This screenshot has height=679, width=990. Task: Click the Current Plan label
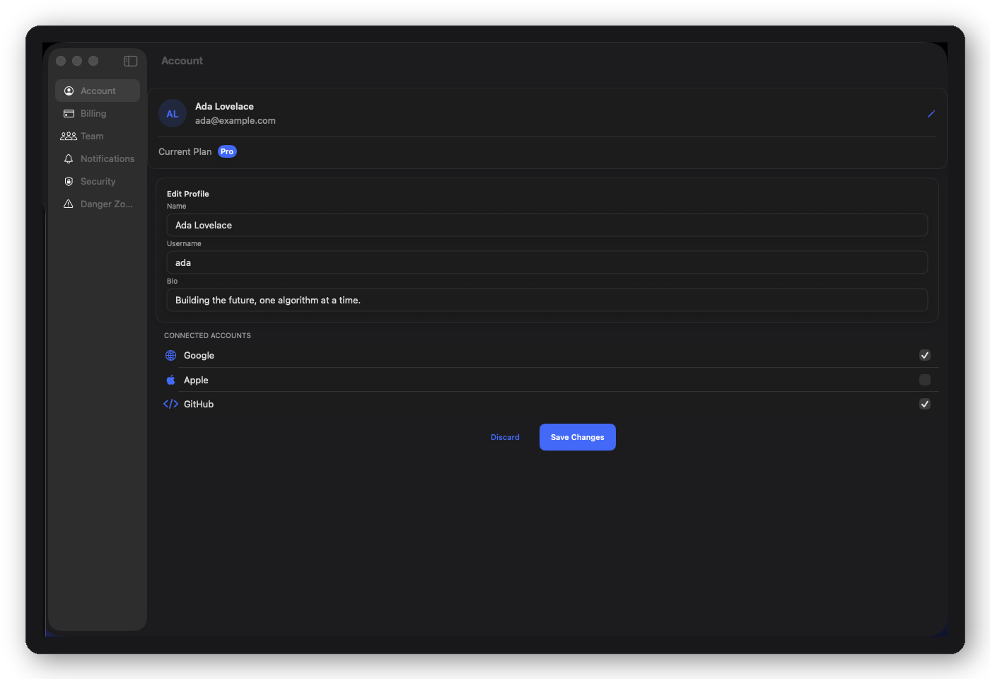(x=185, y=151)
